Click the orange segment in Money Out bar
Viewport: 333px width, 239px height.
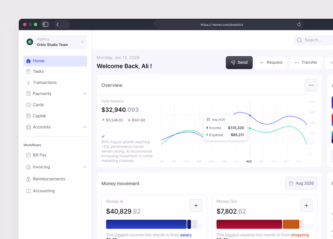[x=291, y=224]
